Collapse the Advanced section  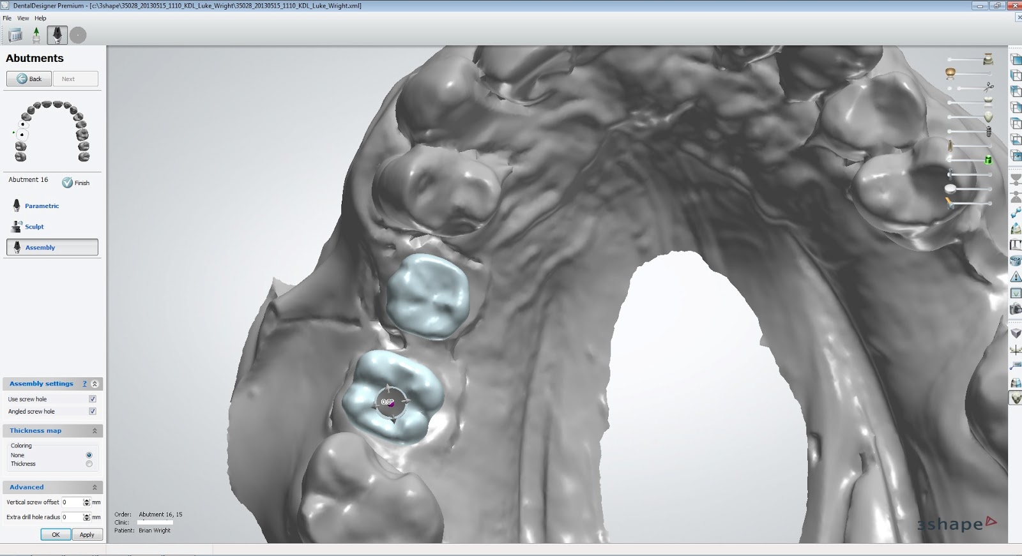coord(95,487)
